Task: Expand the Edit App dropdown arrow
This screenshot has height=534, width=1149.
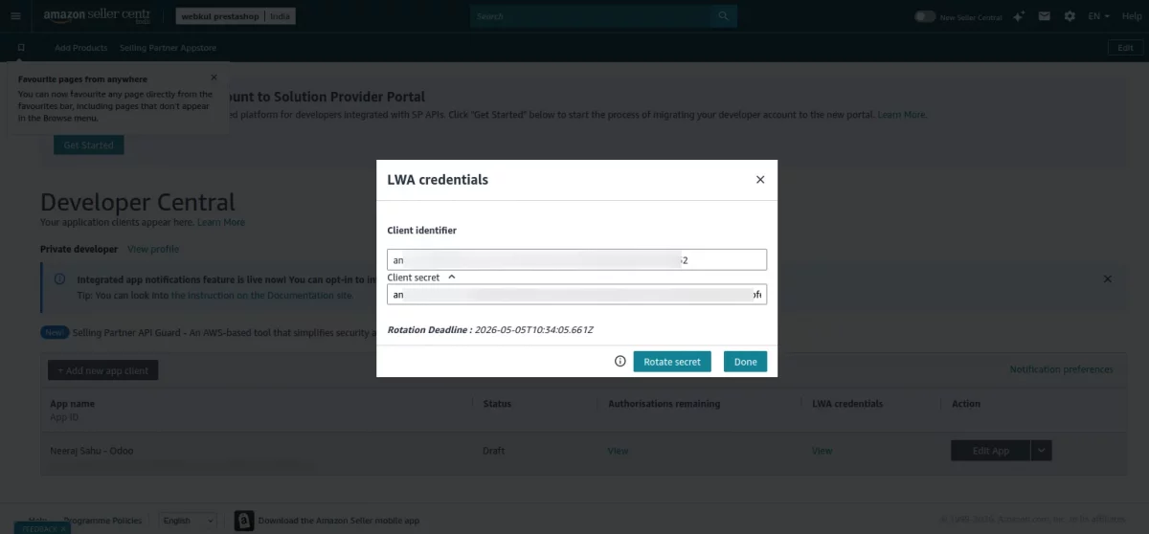Action: pyautogui.click(x=1043, y=451)
